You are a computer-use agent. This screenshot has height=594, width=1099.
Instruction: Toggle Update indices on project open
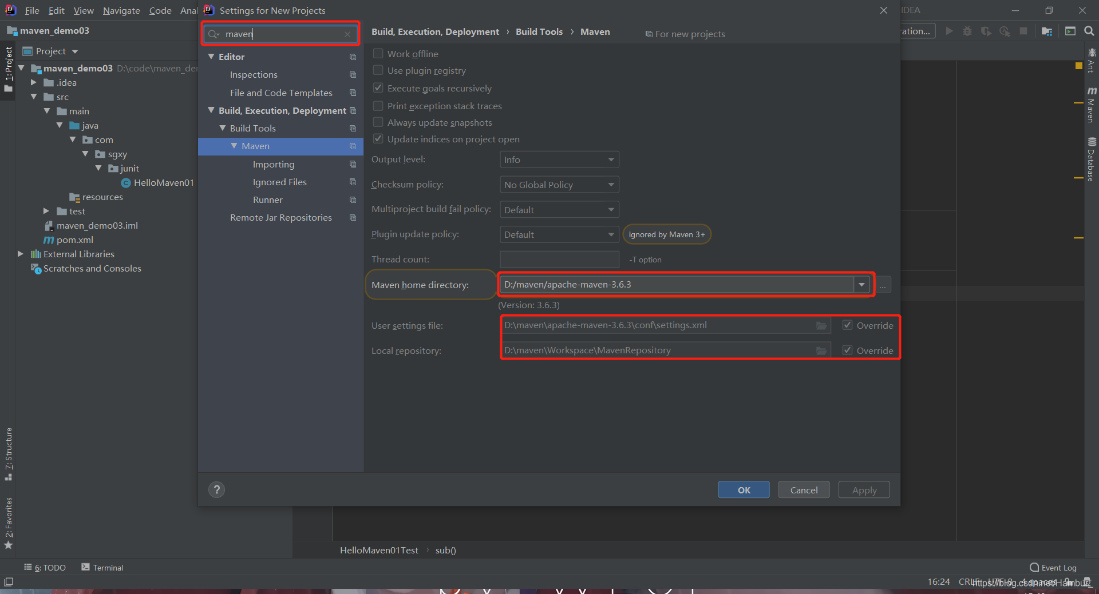(378, 138)
